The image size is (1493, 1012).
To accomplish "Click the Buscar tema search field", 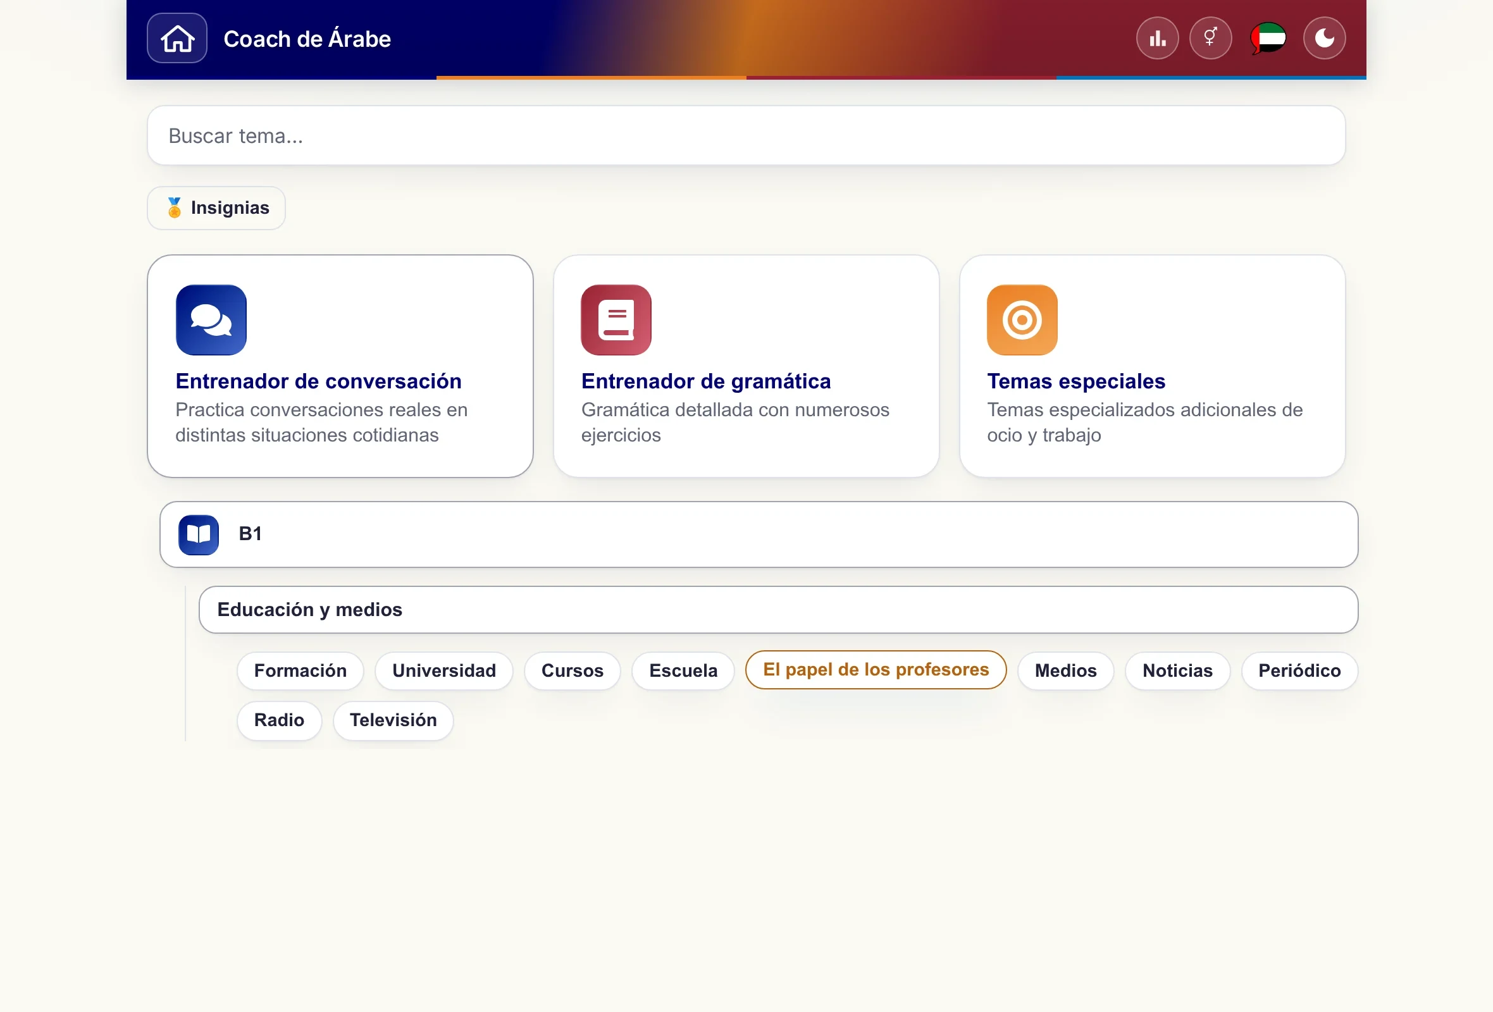I will click(x=746, y=135).
